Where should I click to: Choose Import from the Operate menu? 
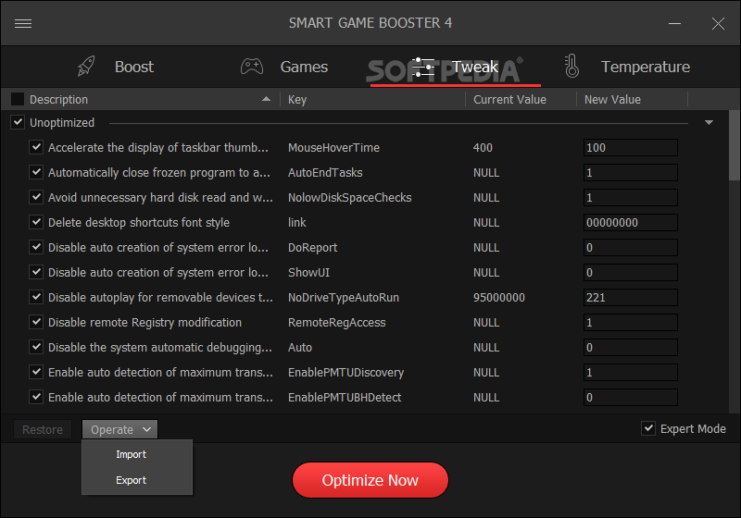[x=131, y=454]
